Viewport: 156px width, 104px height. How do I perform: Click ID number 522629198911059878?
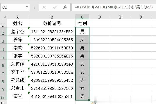click(x=52, y=48)
